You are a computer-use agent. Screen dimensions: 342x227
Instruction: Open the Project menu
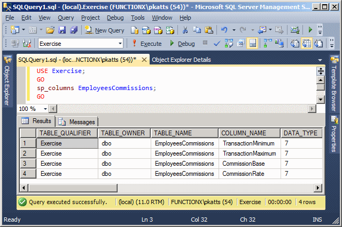pyautogui.click(x=90, y=18)
